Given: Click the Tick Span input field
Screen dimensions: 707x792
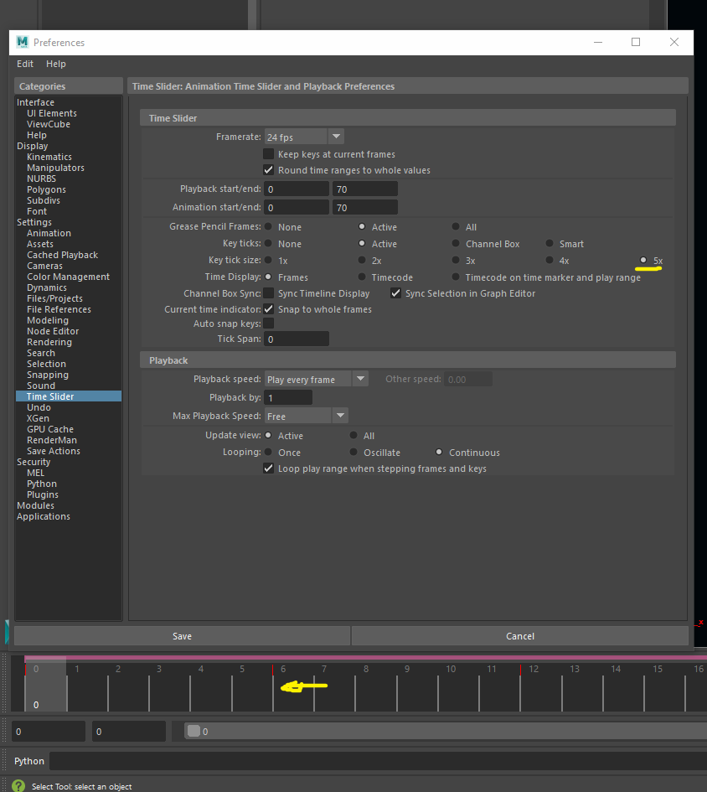Looking at the screenshot, I should coord(297,339).
